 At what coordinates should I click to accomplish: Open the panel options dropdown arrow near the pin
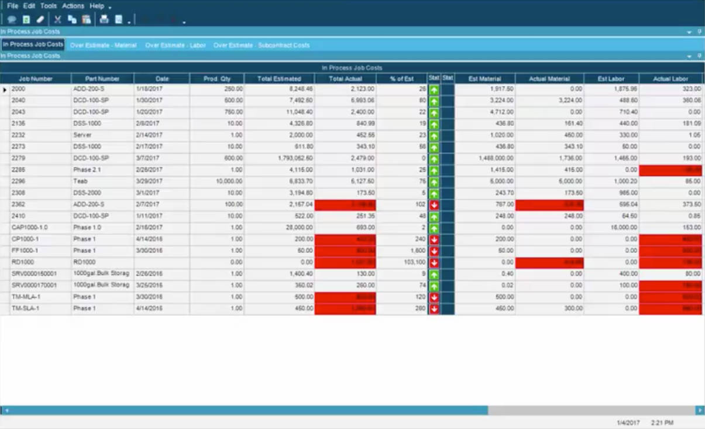tap(689, 32)
